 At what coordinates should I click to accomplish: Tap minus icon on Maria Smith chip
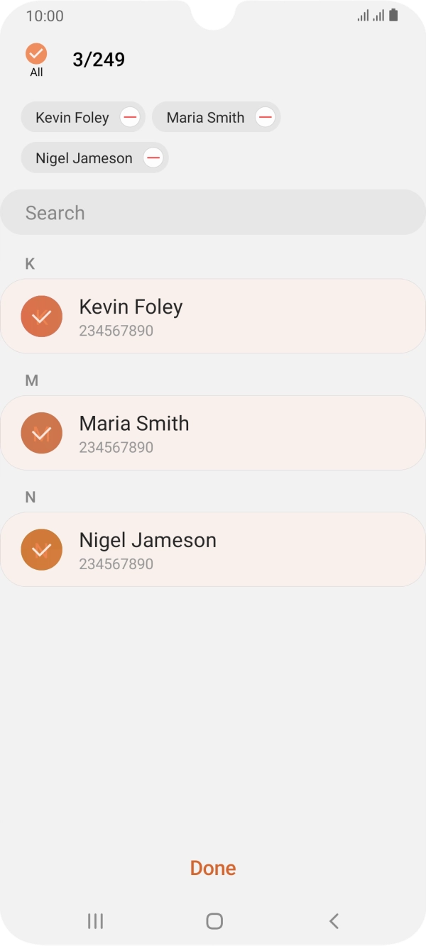265,117
